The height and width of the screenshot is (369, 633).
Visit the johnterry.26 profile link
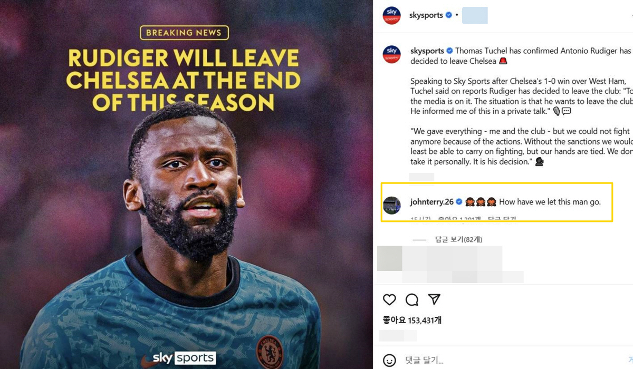pos(432,202)
